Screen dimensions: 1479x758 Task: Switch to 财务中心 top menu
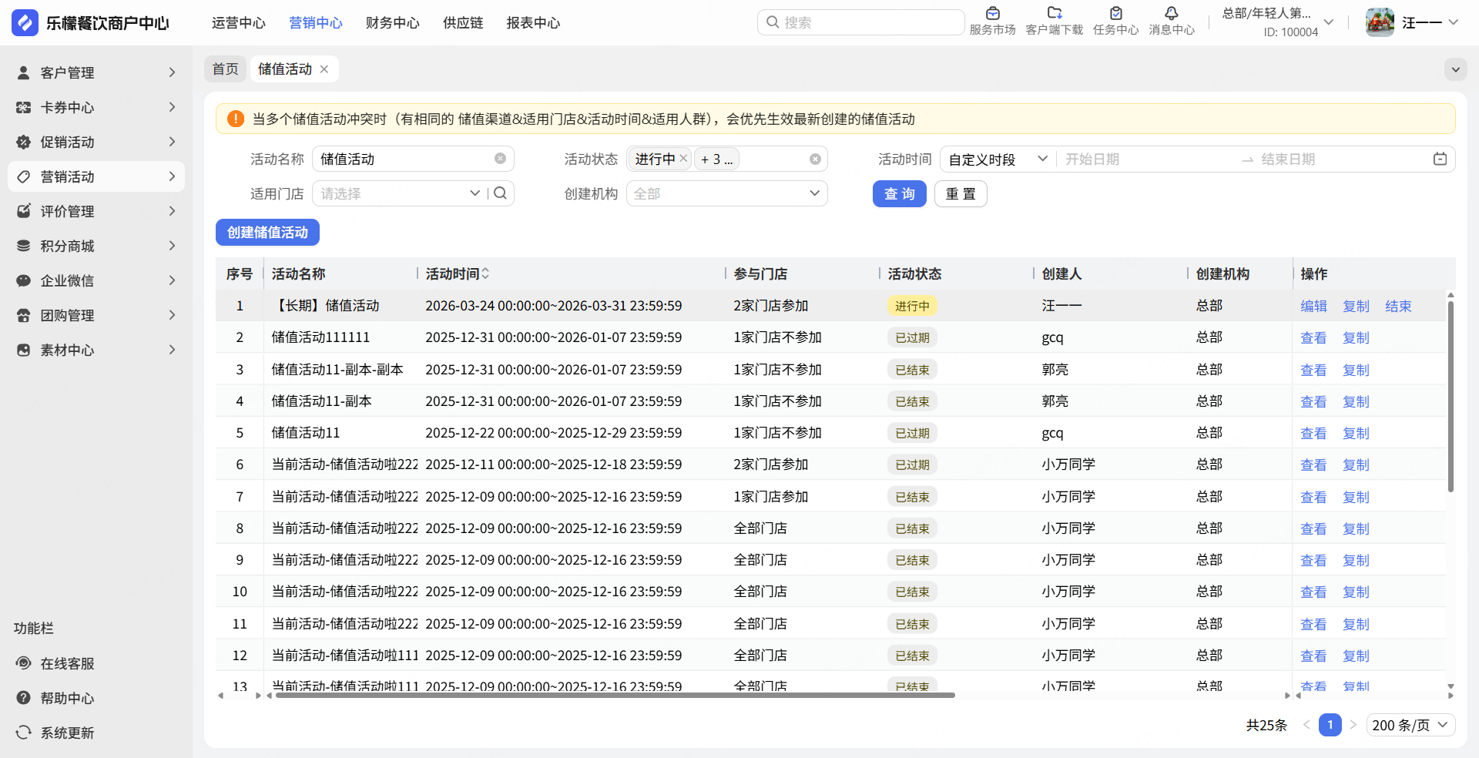pyautogui.click(x=392, y=23)
